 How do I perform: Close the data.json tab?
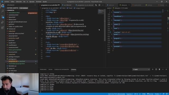coord(129,5)
